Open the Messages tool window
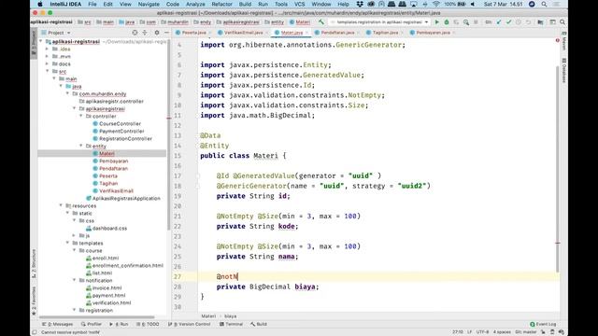The height and width of the screenshot is (336, 598). pyautogui.click(x=58, y=324)
